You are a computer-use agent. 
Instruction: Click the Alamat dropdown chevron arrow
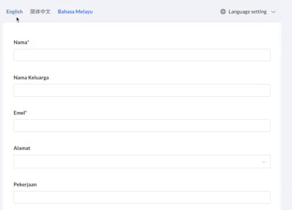(264, 162)
